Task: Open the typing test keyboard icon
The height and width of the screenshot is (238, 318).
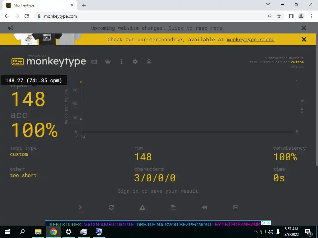Action: coord(94,62)
